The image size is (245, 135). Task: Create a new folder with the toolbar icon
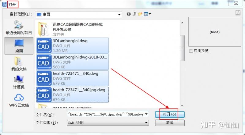tap(140, 14)
